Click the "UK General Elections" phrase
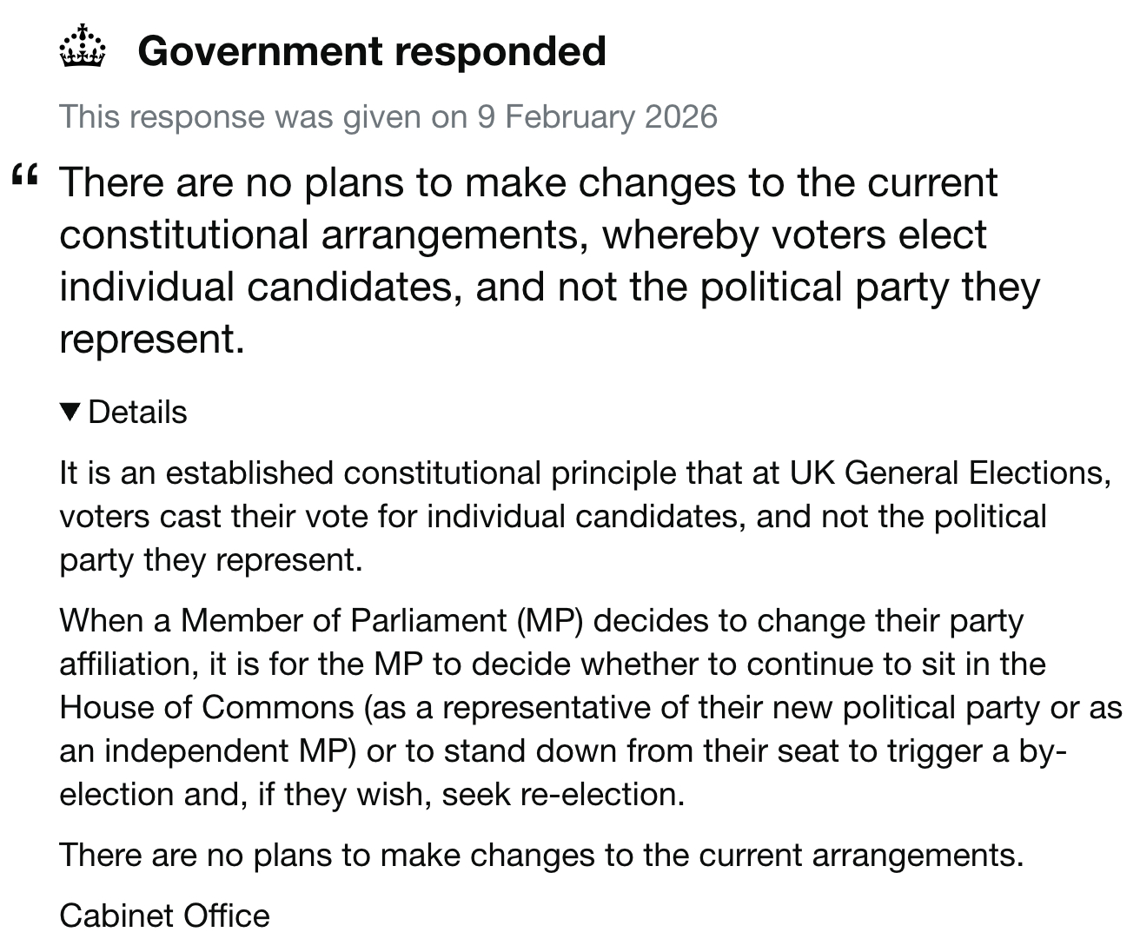 pos(950,473)
